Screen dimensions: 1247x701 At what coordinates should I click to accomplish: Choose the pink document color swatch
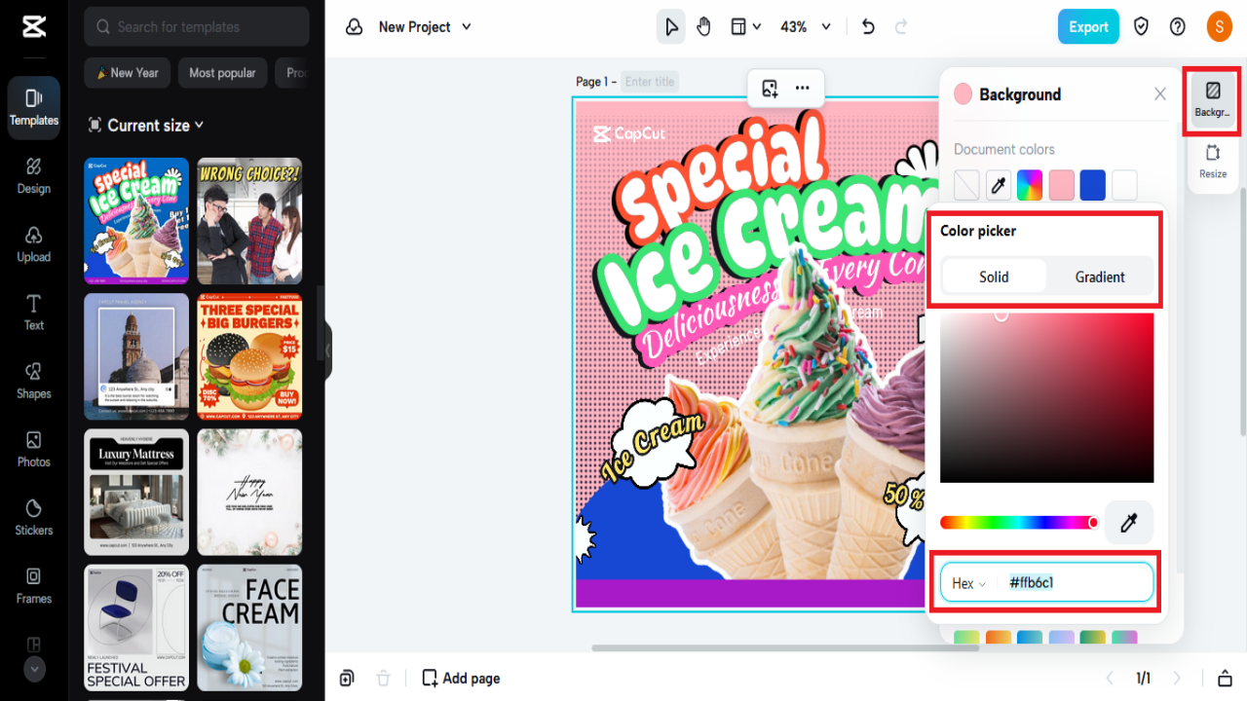coord(1061,185)
